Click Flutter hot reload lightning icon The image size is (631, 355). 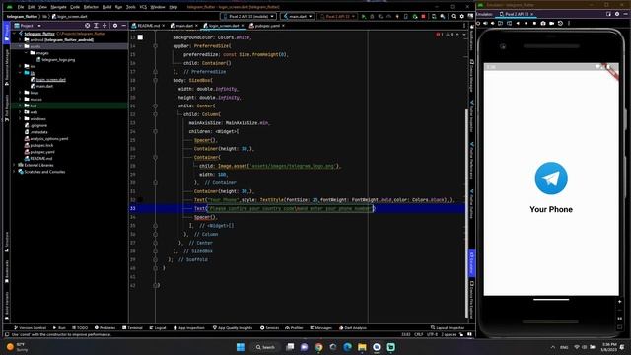(397, 17)
